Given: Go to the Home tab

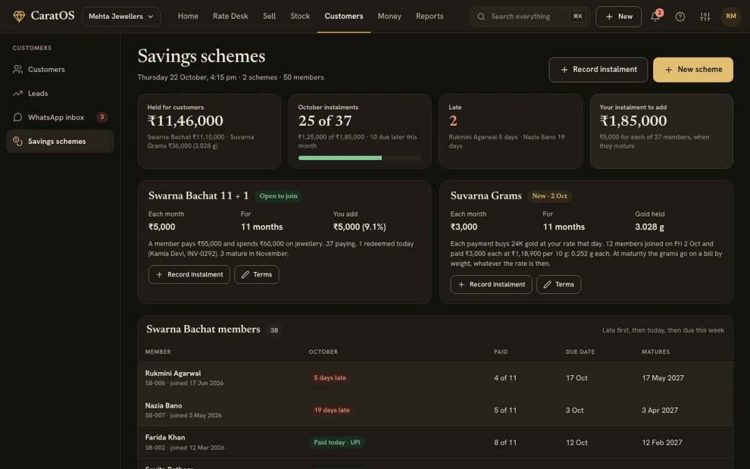Looking at the screenshot, I should point(188,16).
